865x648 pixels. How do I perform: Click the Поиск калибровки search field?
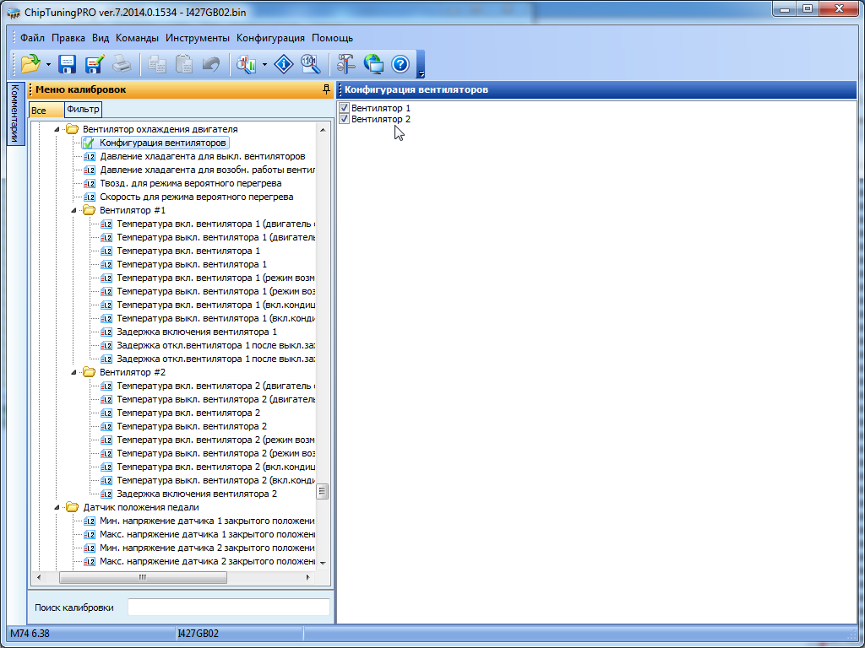tap(228, 607)
